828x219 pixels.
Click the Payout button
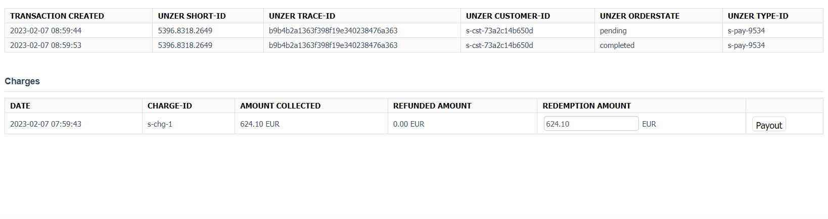[769, 125]
